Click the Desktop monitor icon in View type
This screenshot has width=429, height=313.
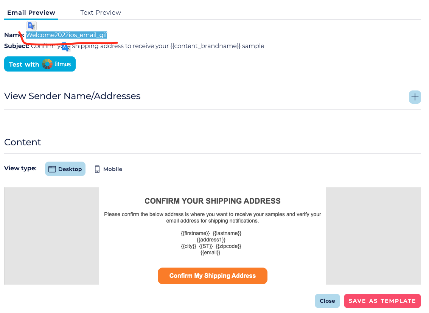point(53,169)
